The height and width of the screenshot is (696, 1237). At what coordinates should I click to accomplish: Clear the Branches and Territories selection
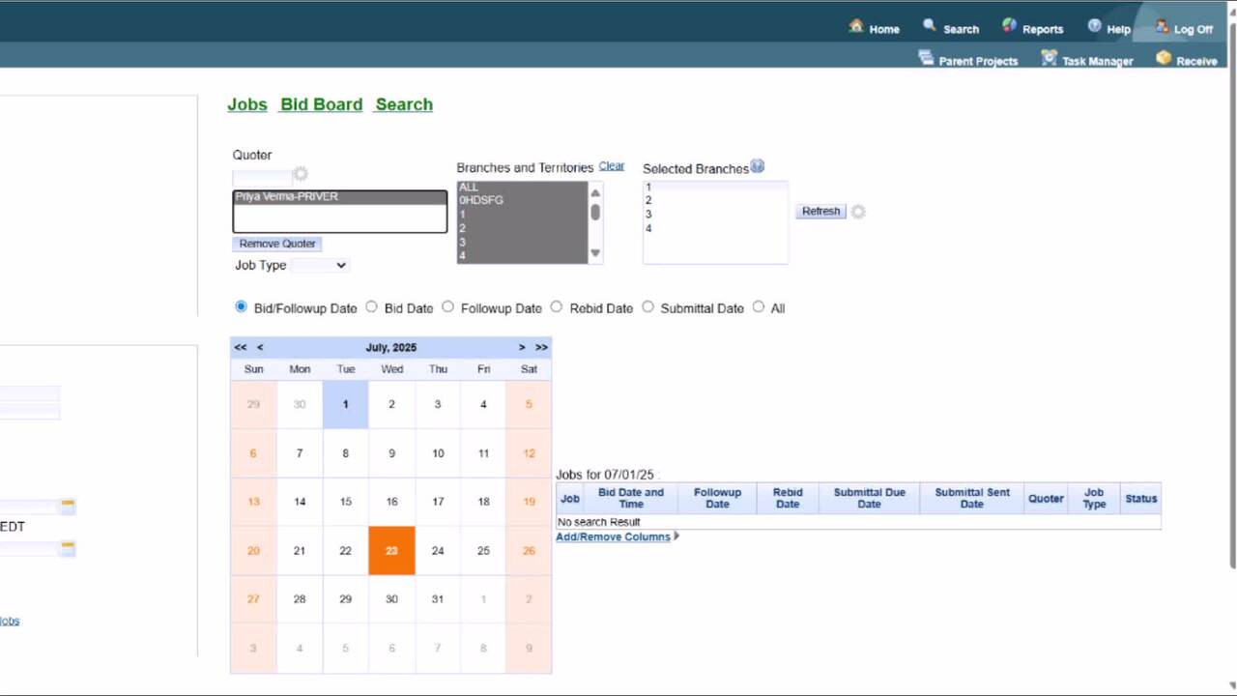pos(612,166)
